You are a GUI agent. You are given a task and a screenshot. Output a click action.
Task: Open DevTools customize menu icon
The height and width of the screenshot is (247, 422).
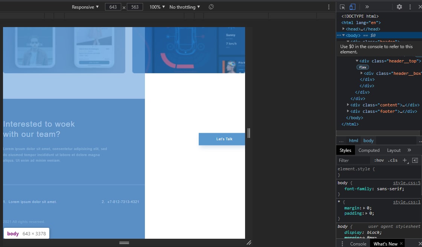tap(410, 7)
